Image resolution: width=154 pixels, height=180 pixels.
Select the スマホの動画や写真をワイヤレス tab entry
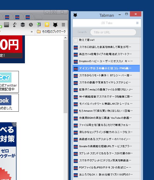click(106, 83)
